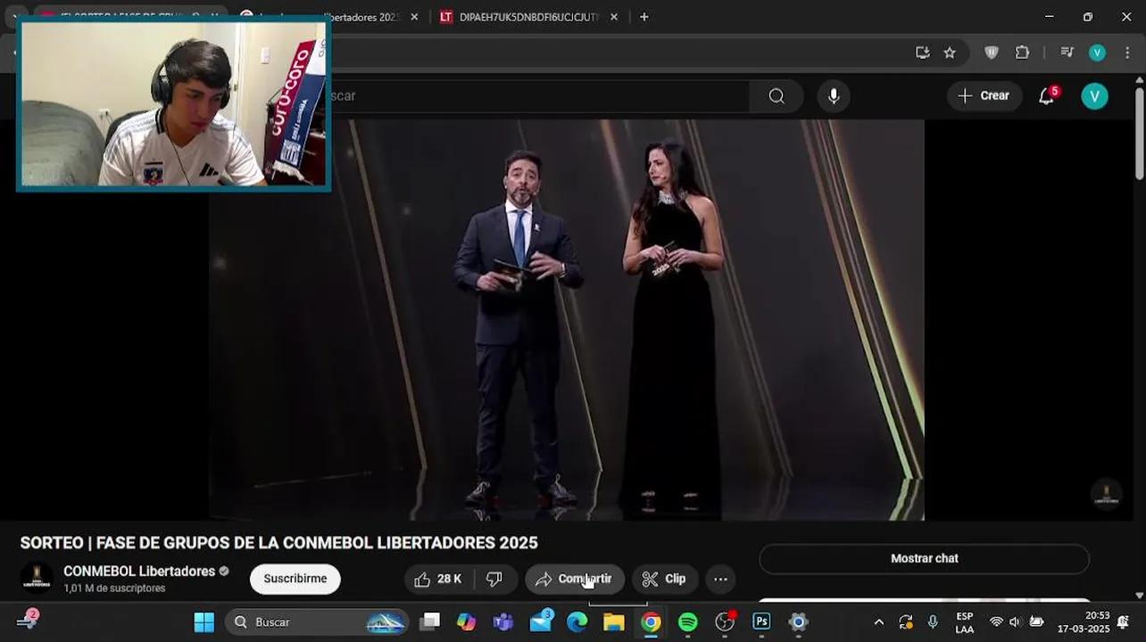Open the media control icon in Chrome toolbar
The height and width of the screenshot is (642, 1146).
[x=1067, y=53]
